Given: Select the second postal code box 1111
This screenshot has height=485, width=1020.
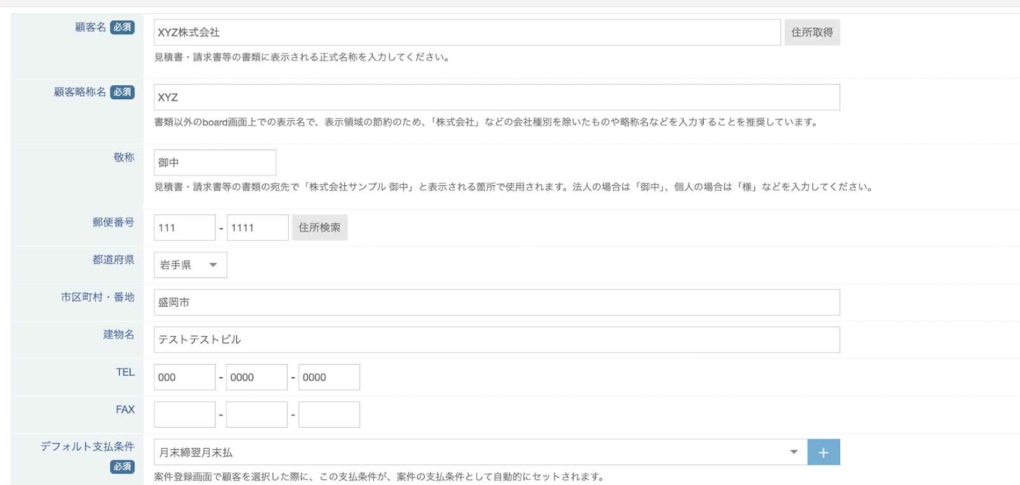Looking at the screenshot, I should [257, 228].
